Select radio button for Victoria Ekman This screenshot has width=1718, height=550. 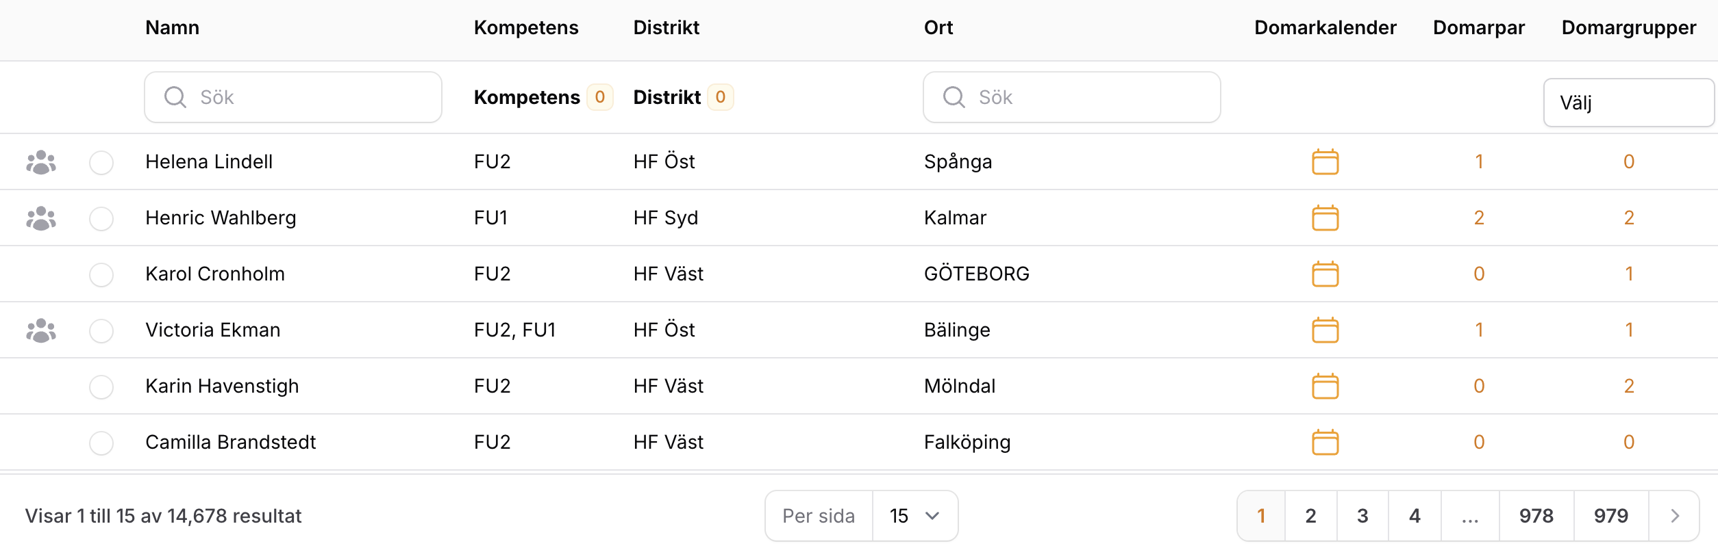pos(101,330)
